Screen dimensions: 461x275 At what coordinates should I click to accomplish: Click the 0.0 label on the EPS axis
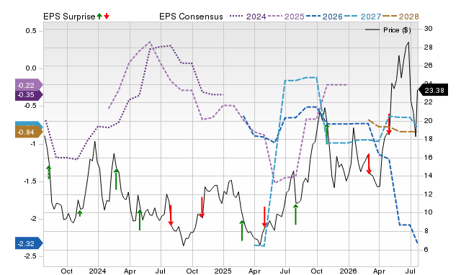click(31, 68)
